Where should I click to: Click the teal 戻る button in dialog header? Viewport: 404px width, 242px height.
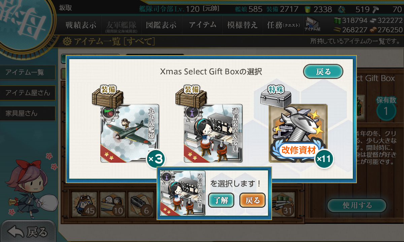tap(323, 72)
